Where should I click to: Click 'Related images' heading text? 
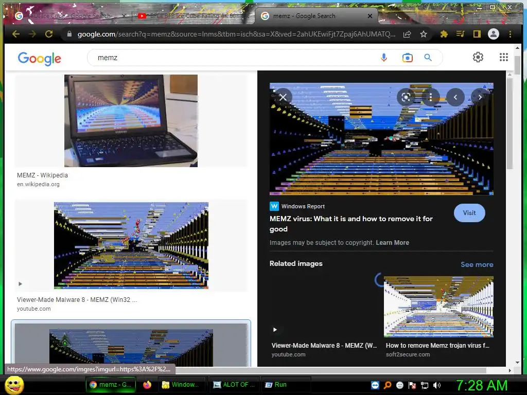296,264
